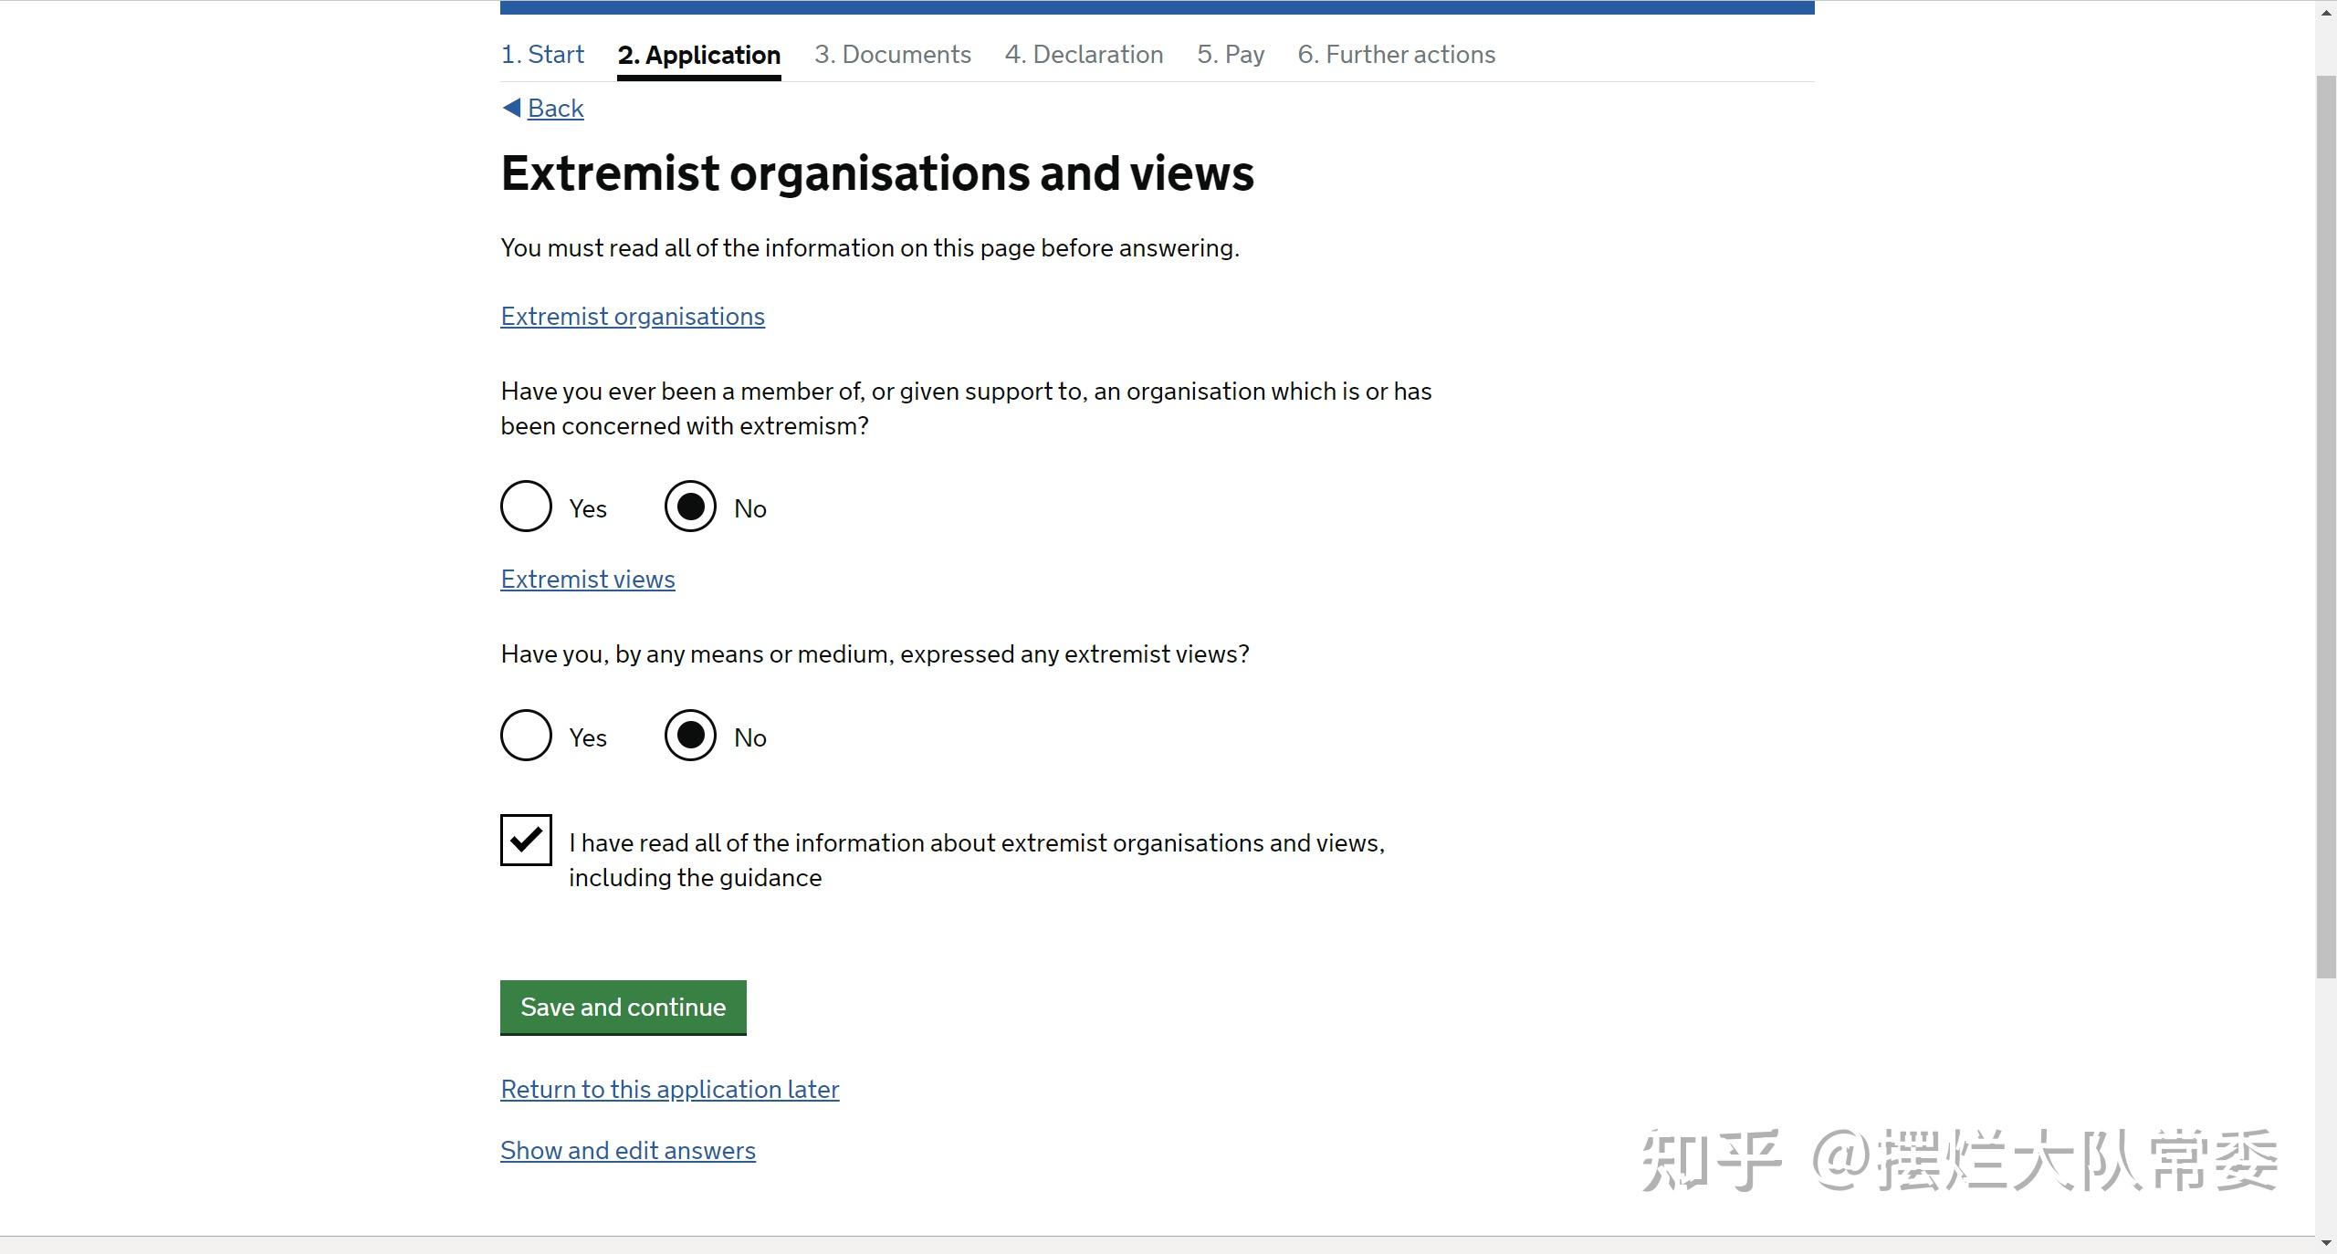This screenshot has height=1254, width=2337.
Task: Open the 4. Declaration step tab
Action: pos(1084,55)
